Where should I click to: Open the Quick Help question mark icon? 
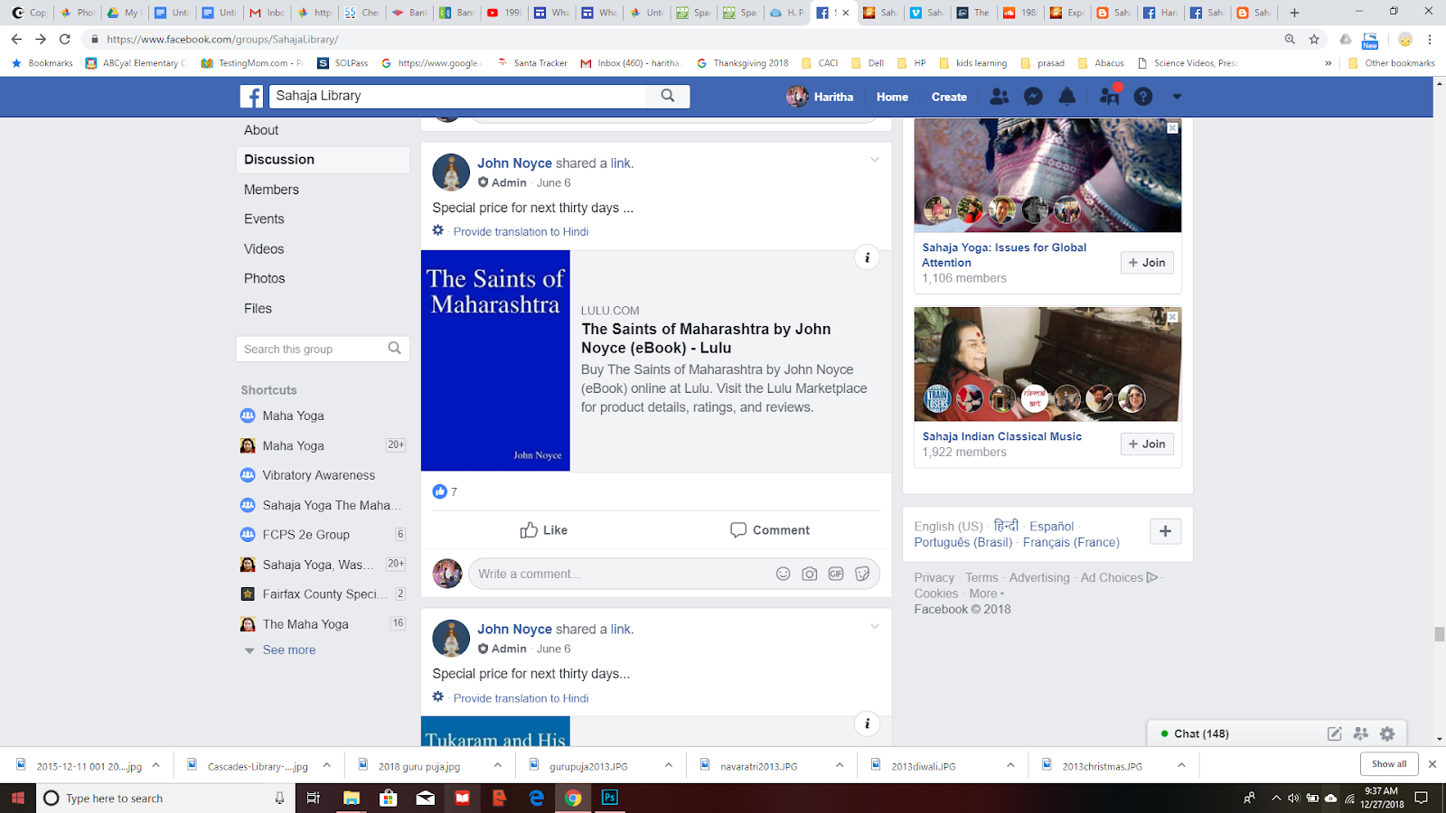1143,97
